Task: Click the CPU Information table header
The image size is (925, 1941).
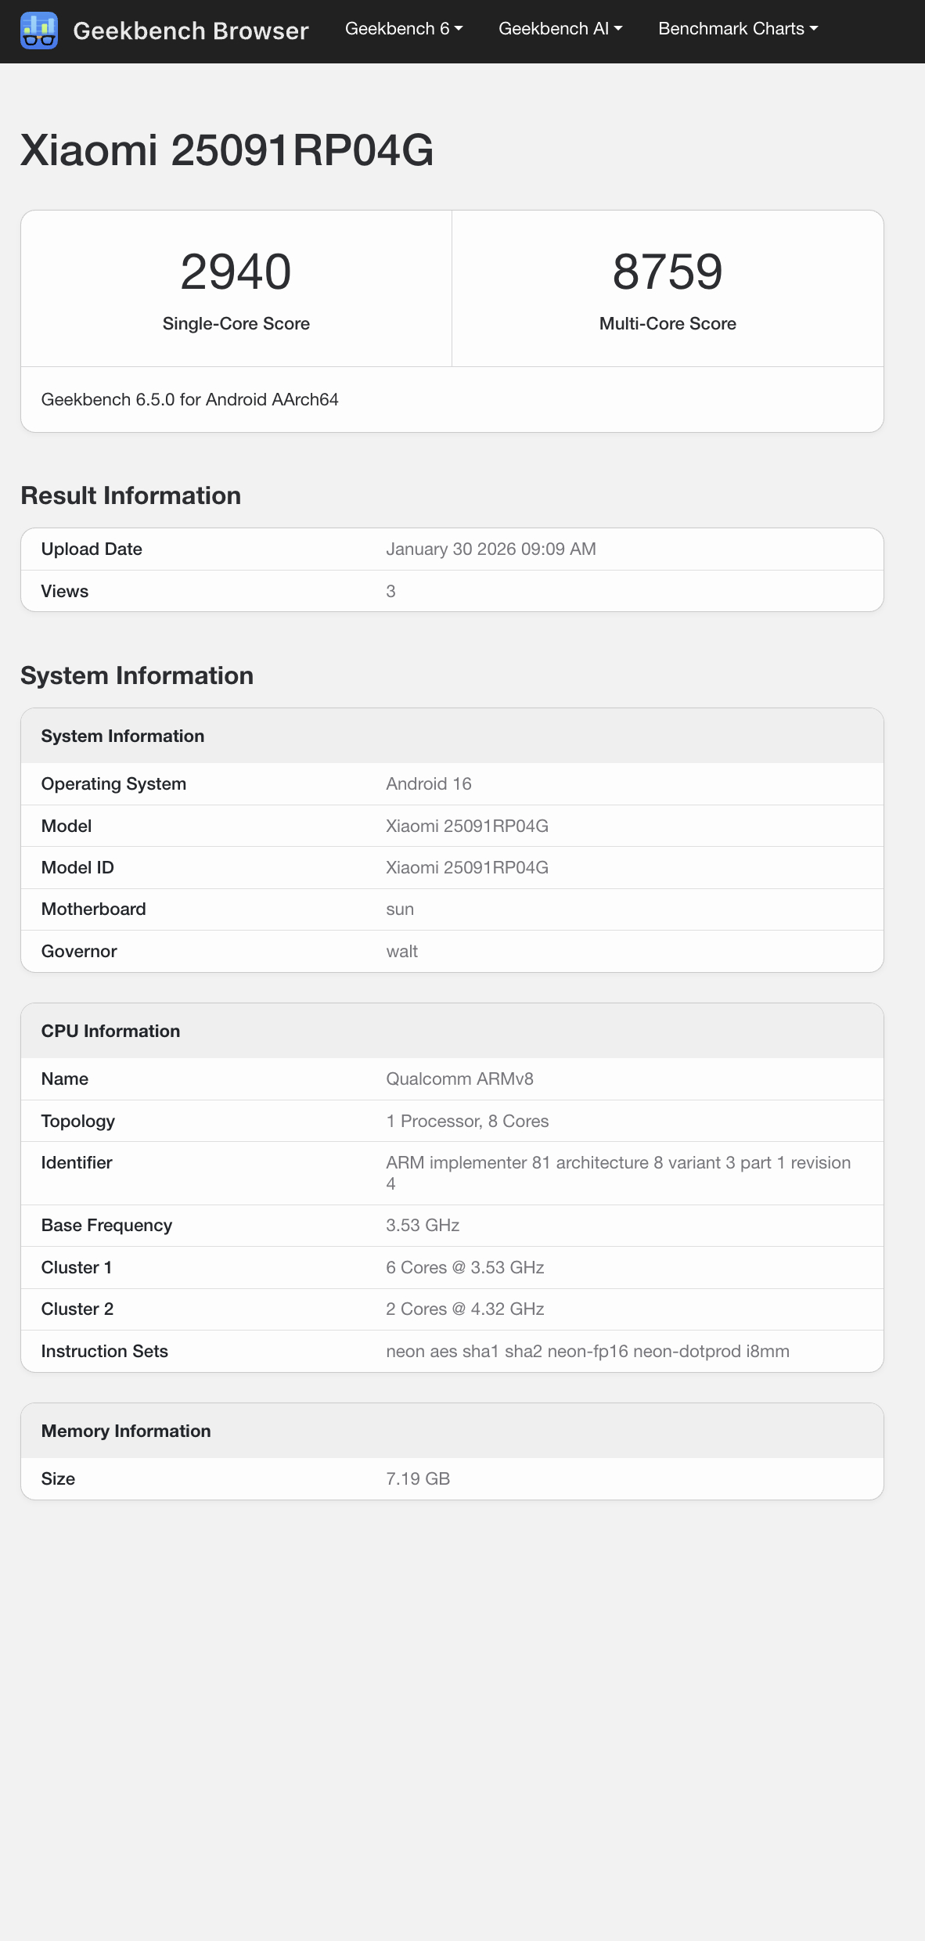Action: pos(110,1032)
